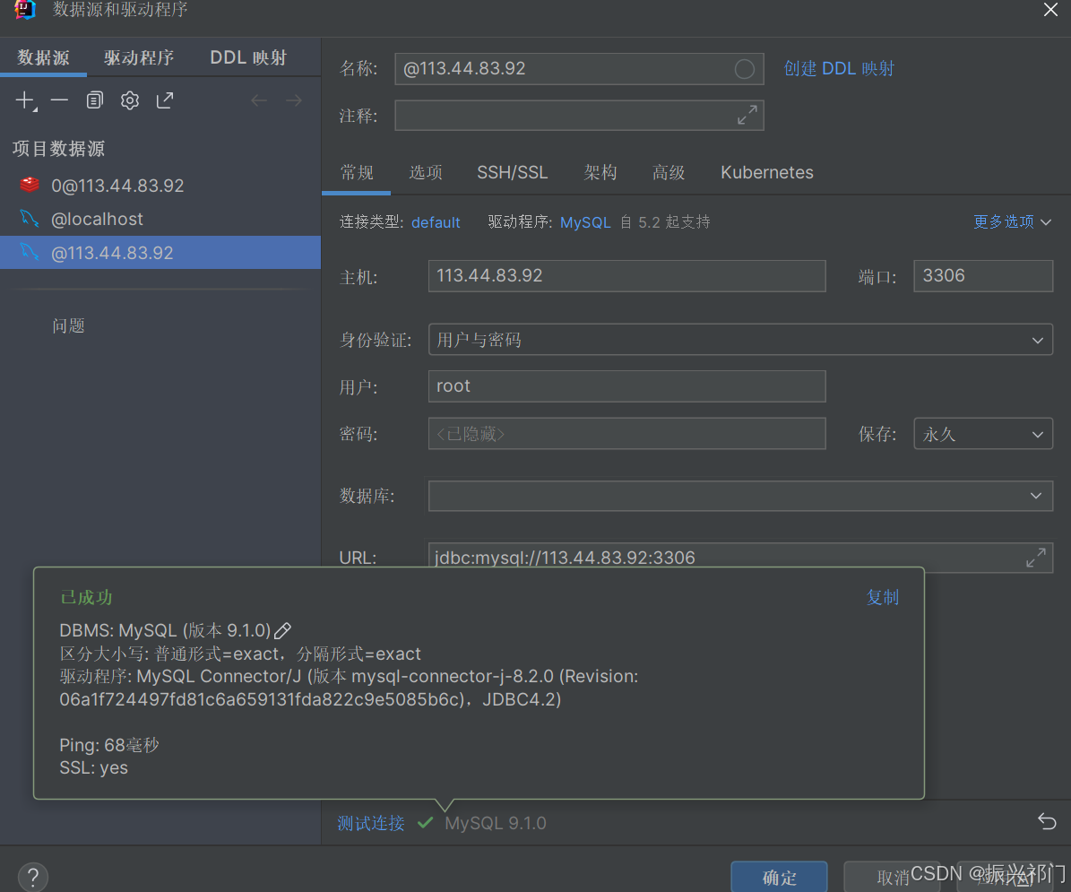Open the 保存 password save dropdown
The width and height of the screenshot is (1071, 892).
click(x=983, y=434)
